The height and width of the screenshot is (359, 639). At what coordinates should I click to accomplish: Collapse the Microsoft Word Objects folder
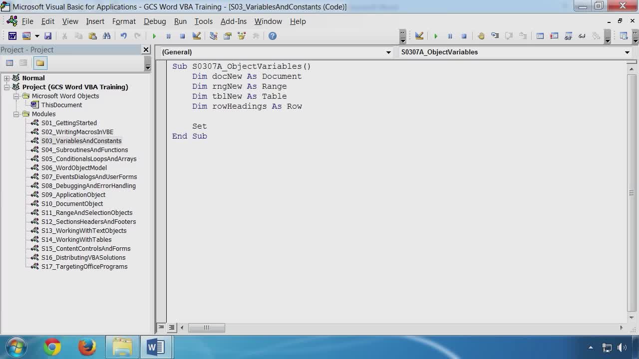[16, 96]
